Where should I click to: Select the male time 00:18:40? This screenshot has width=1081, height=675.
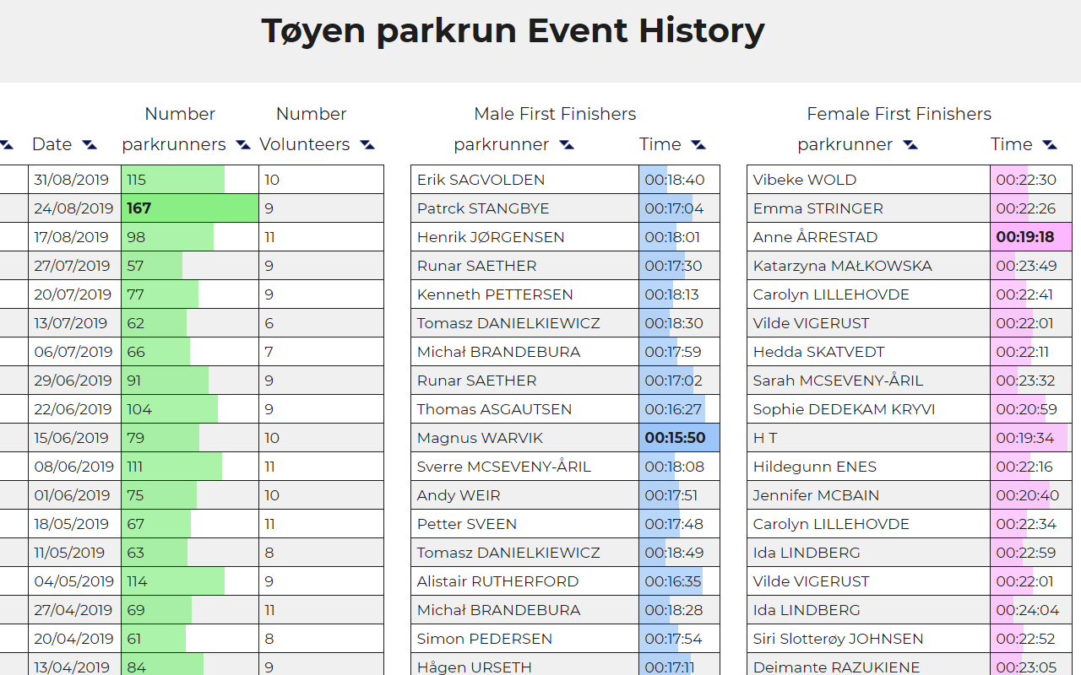click(680, 180)
